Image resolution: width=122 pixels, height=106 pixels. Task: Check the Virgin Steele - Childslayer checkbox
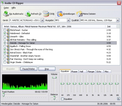5,62
